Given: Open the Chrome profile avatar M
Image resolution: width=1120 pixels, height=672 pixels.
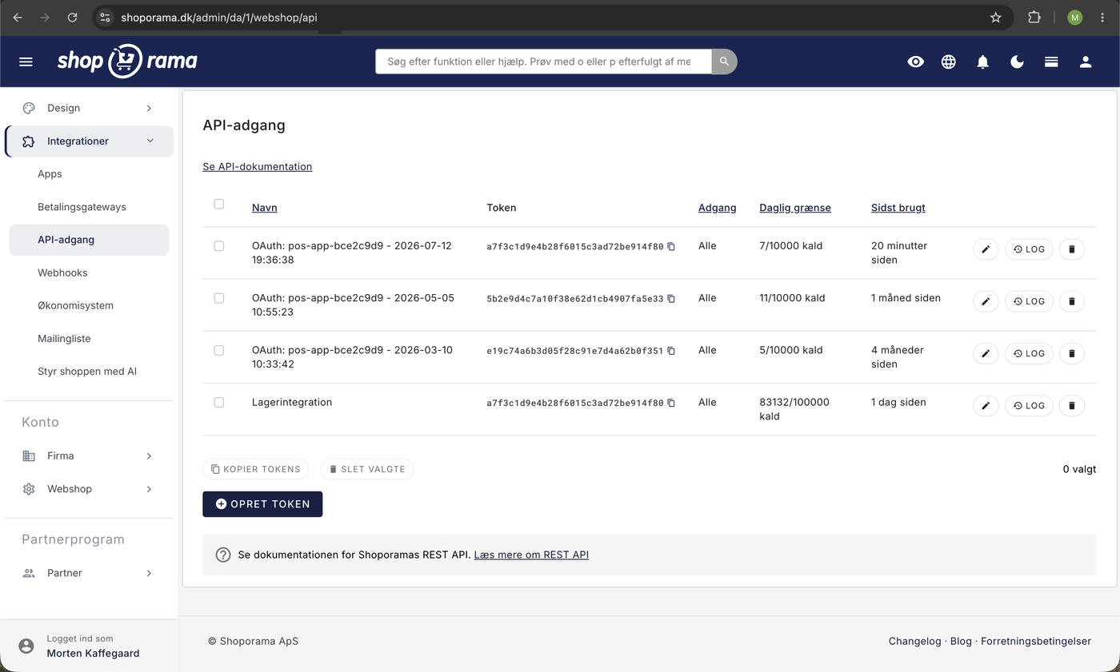Looking at the screenshot, I should [1074, 17].
